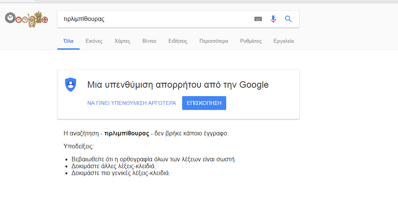Show the Ειδήσεις results tab
Image resolution: width=398 pixels, height=201 pixels.
(x=178, y=41)
